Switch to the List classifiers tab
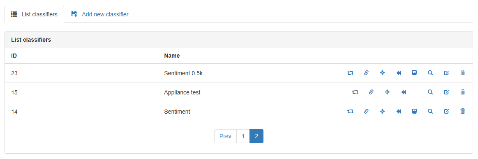 pyautogui.click(x=34, y=14)
